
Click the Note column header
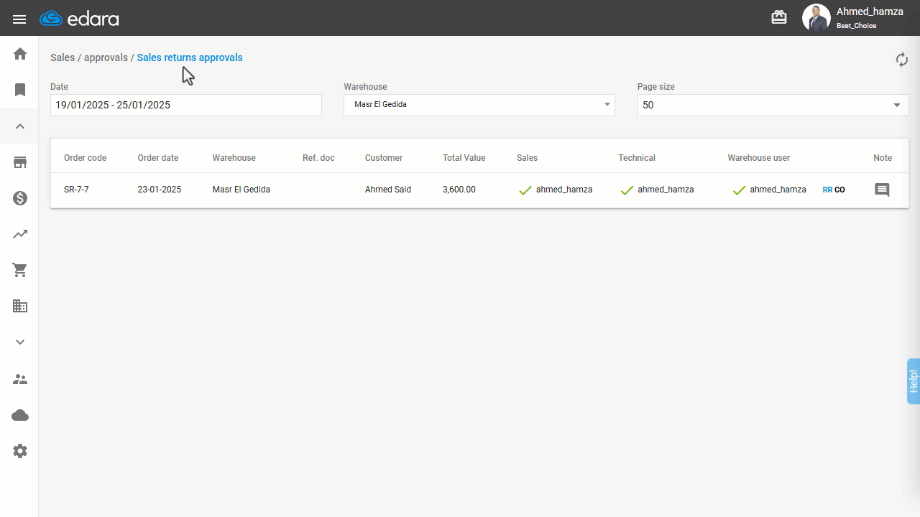point(883,158)
